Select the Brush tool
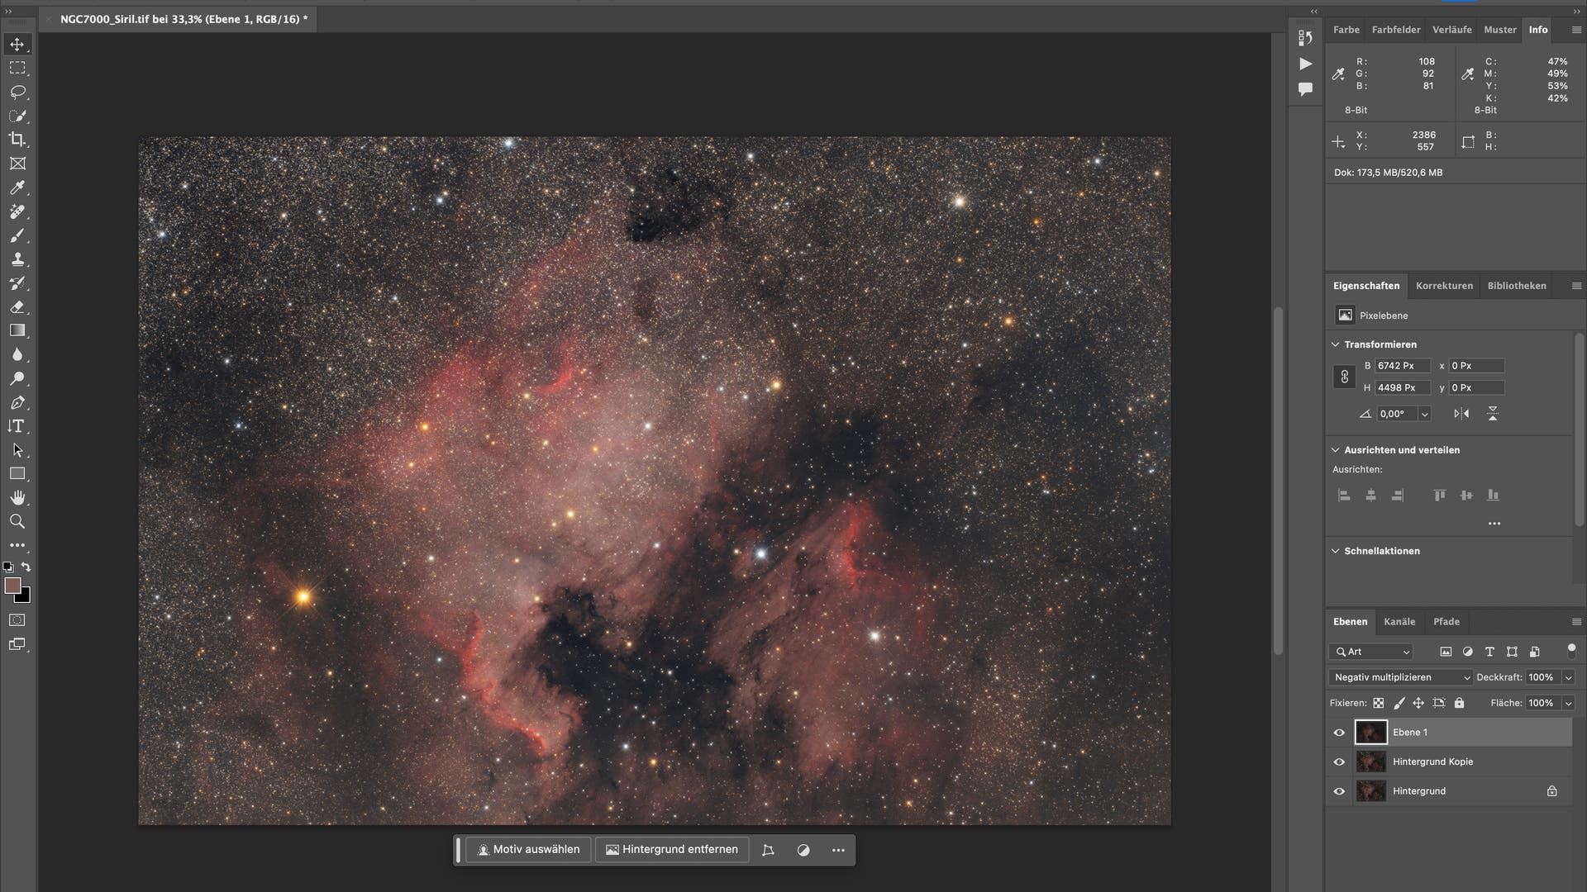Screen dimensions: 1587x892 coord(17,235)
